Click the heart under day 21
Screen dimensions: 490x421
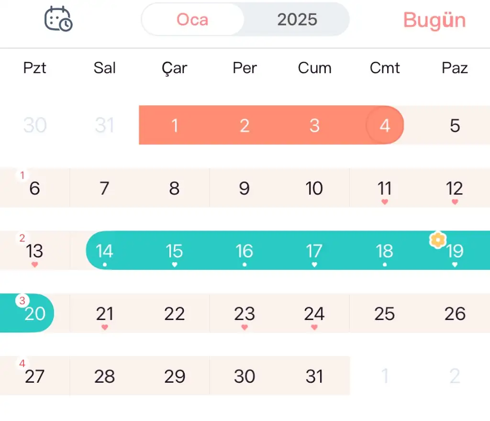[105, 327]
